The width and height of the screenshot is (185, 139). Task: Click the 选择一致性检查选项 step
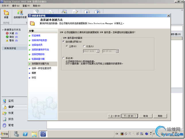[x=41, y=68]
